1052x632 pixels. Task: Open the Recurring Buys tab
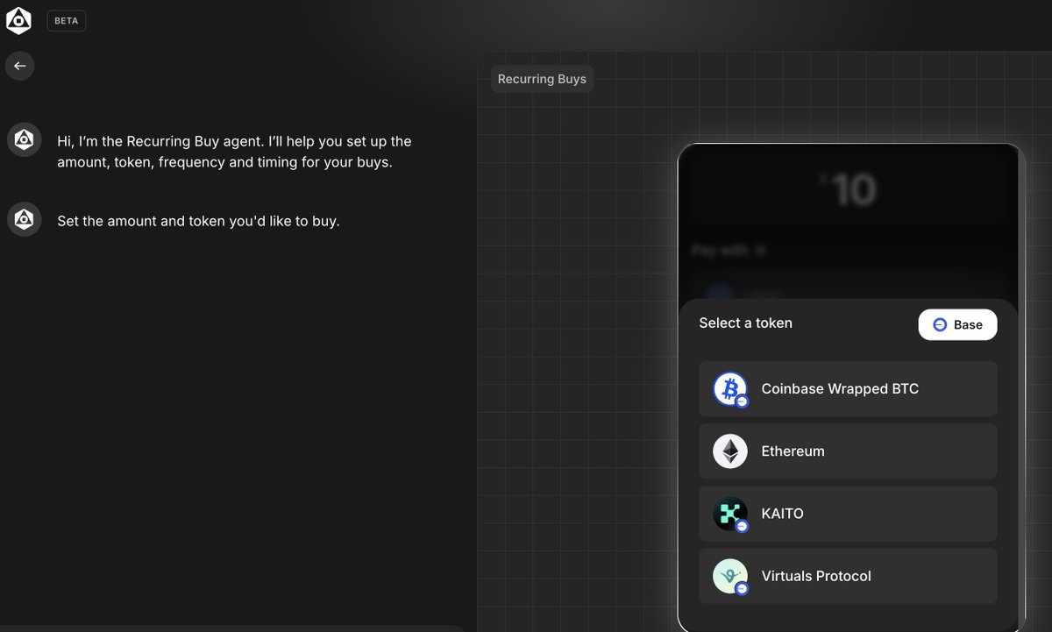click(x=542, y=79)
